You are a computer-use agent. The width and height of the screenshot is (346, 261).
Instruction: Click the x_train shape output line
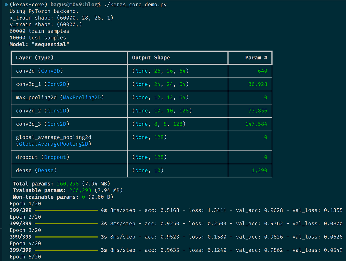pyautogui.click(x=61, y=18)
